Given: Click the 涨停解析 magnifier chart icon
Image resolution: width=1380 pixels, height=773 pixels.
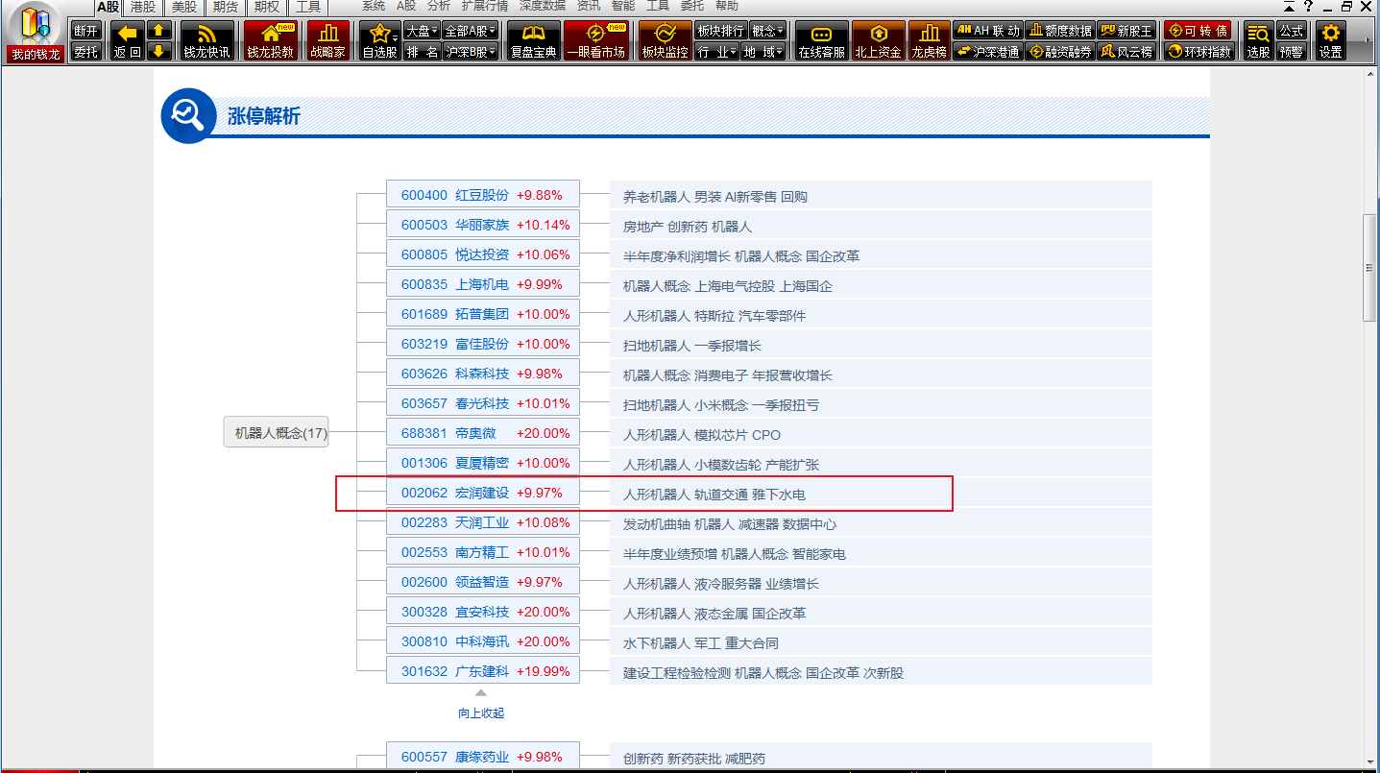Looking at the screenshot, I should 188,115.
